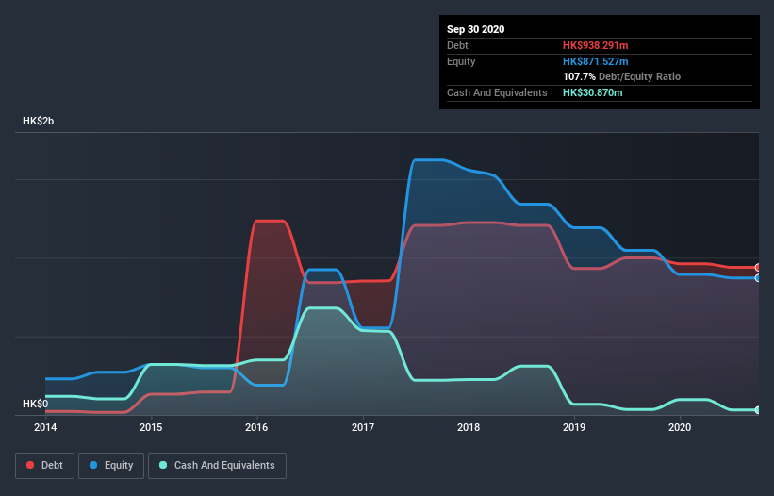Click the 2015 axis label
774x496 pixels.
pos(151,427)
